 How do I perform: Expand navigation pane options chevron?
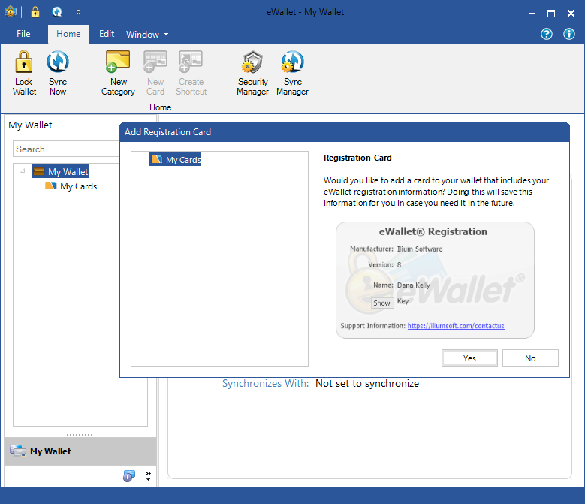148,475
